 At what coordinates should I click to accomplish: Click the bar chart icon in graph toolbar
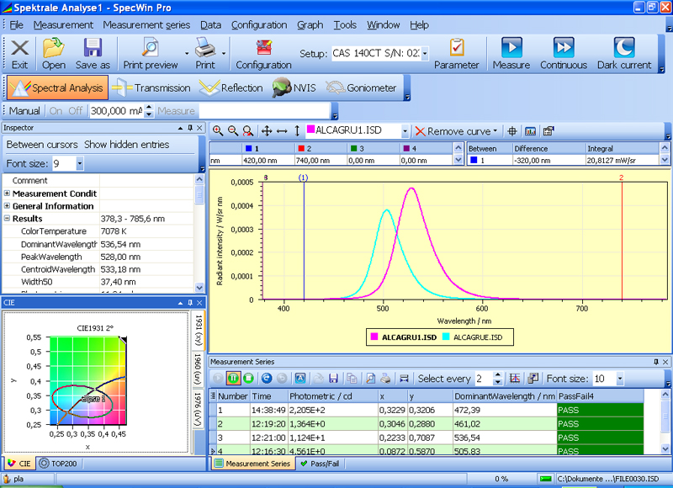[531, 131]
